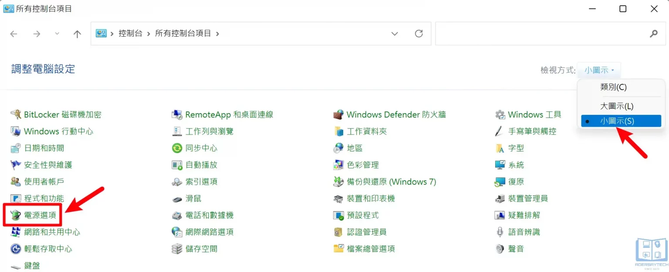The image size is (669, 272).
Task: Click the 自動播放 icon
Action: coord(177,165)
